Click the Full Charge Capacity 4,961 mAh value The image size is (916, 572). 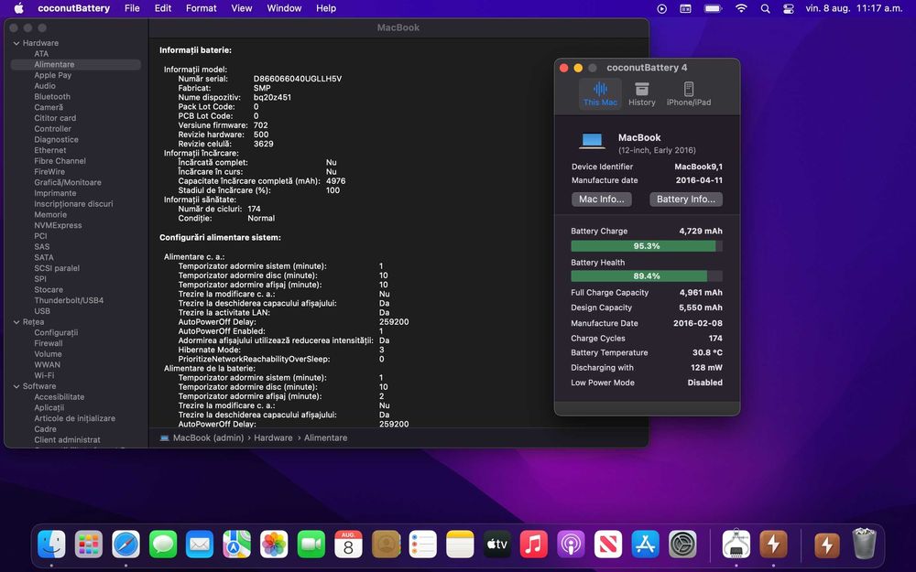tap(701, 293)
